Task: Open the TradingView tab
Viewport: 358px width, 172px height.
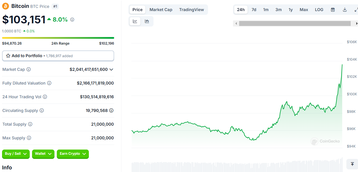Action: pyautogui.click(x=191, y=10)
